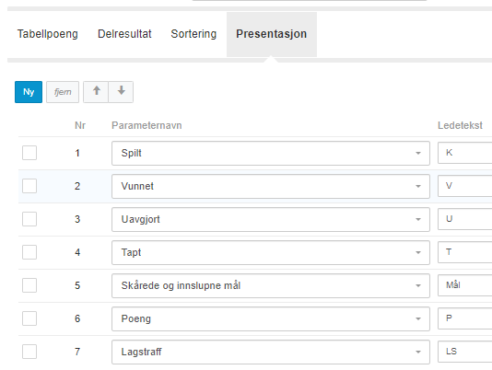Click the move up arrow icon

point(96,92)
